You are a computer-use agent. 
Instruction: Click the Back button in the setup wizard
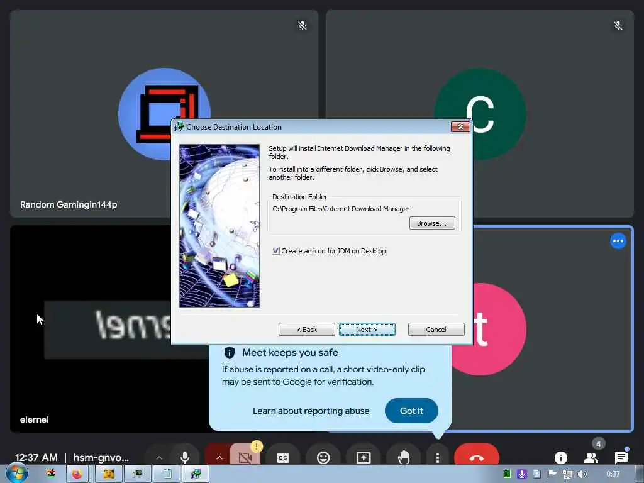tap(306, 330)
